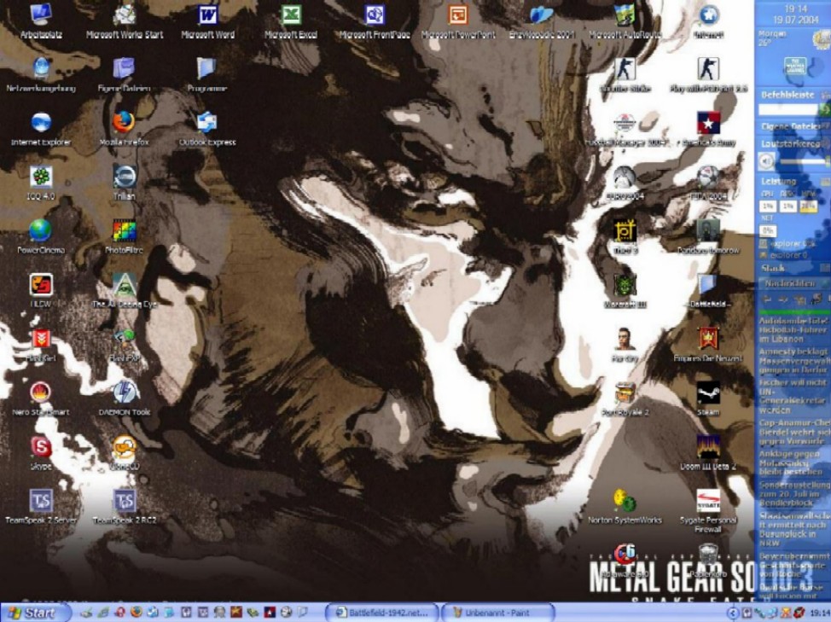Open the weather channel logo in the sidebar
This screenshot has height=622, width=831.
795,67
